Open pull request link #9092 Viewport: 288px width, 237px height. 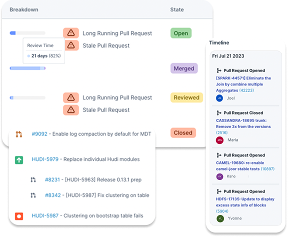pyautogui.click(x=39, y=134)
